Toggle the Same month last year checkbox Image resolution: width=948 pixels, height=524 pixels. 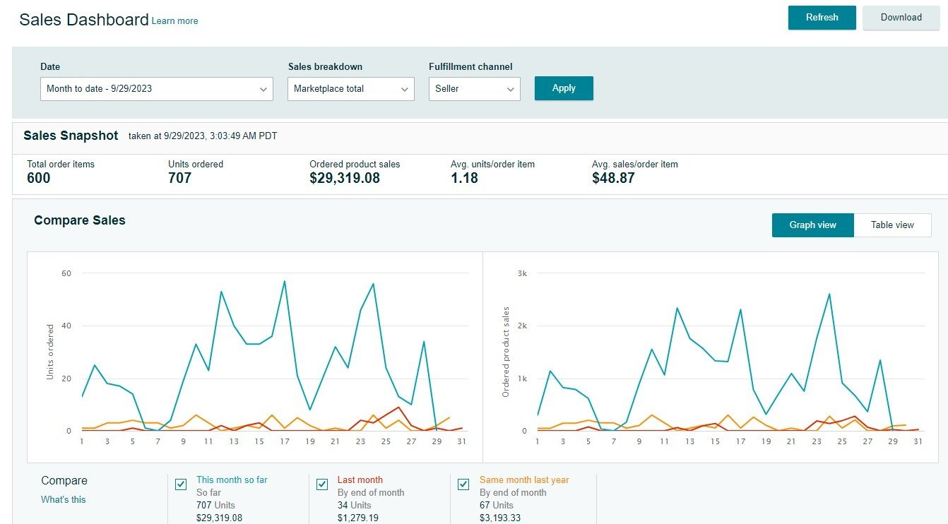click(463, 484)
